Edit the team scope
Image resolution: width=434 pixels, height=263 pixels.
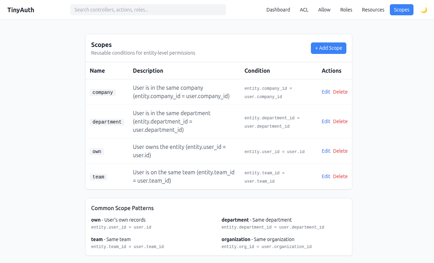click(326, 176)
